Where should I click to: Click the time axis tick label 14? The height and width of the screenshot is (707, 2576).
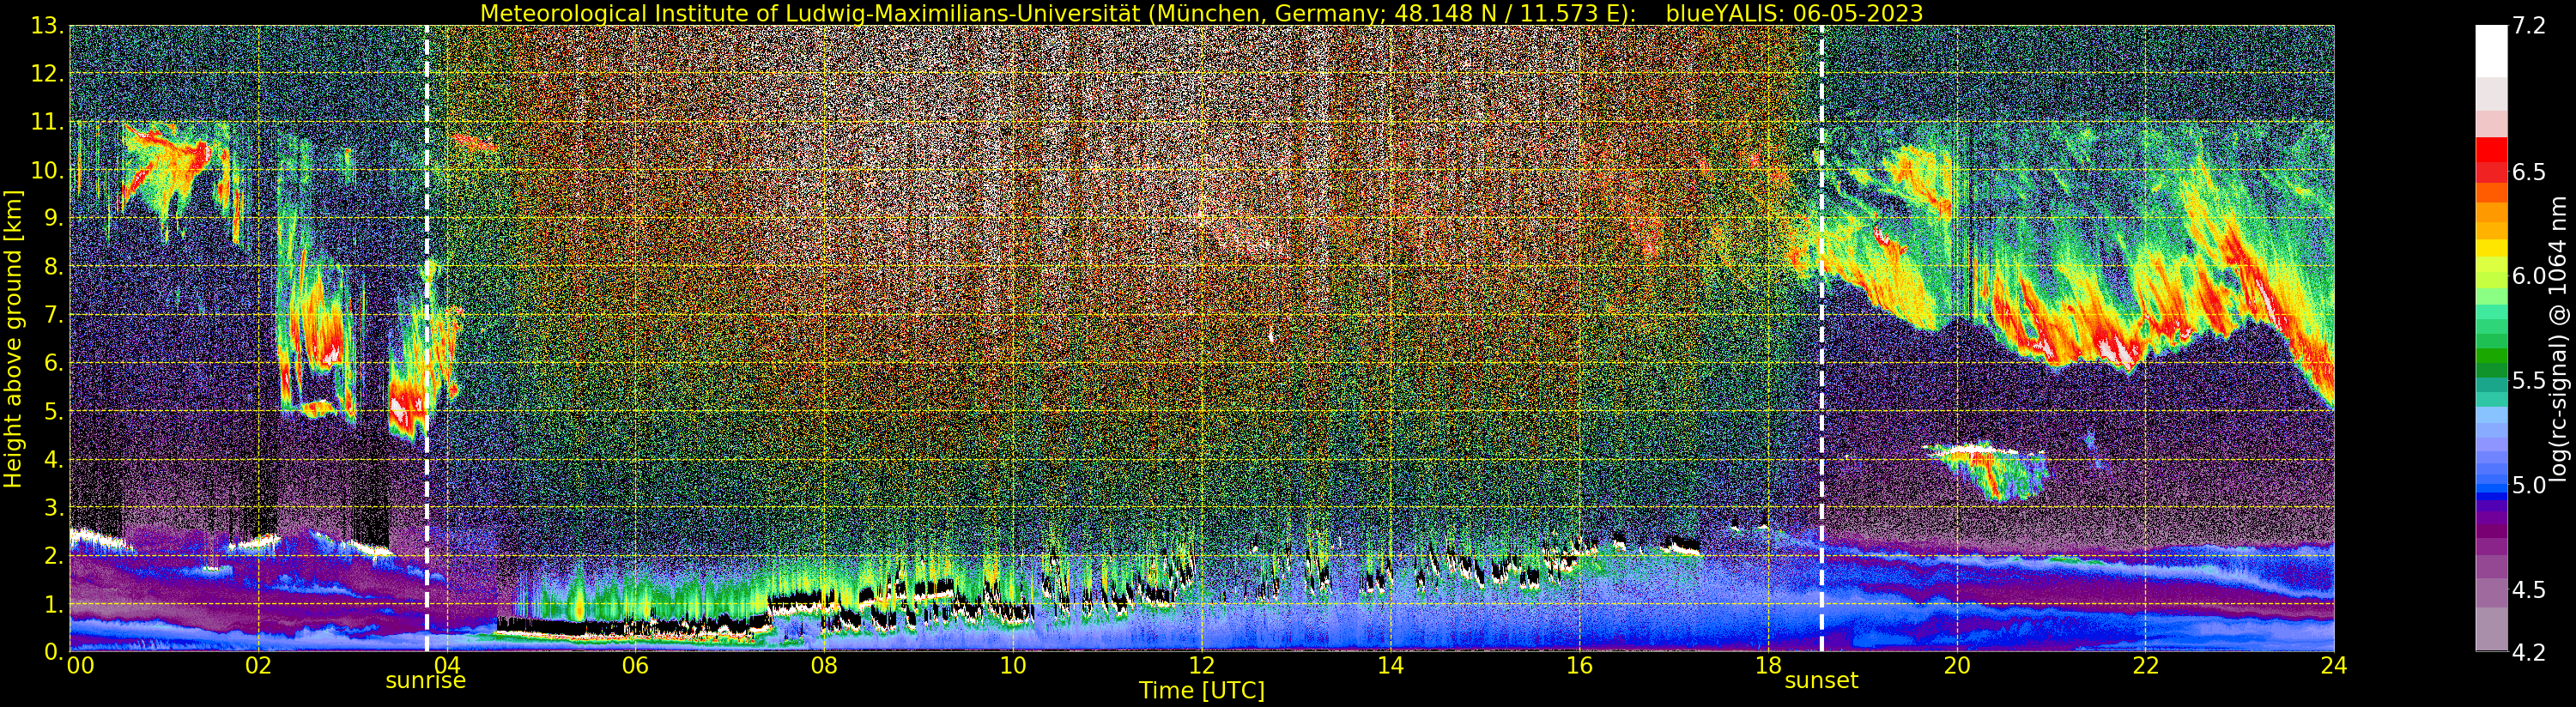[x=1390, y=665]
